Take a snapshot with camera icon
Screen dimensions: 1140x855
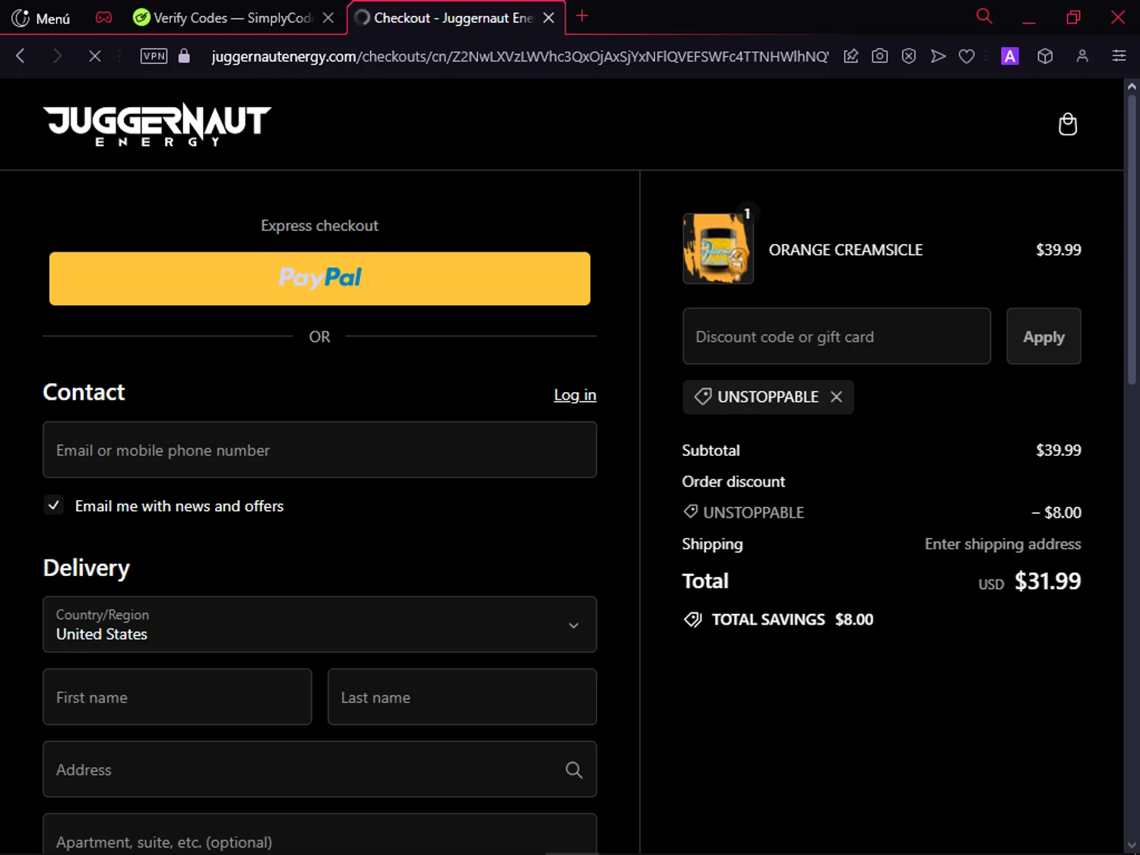pos(879,55)
